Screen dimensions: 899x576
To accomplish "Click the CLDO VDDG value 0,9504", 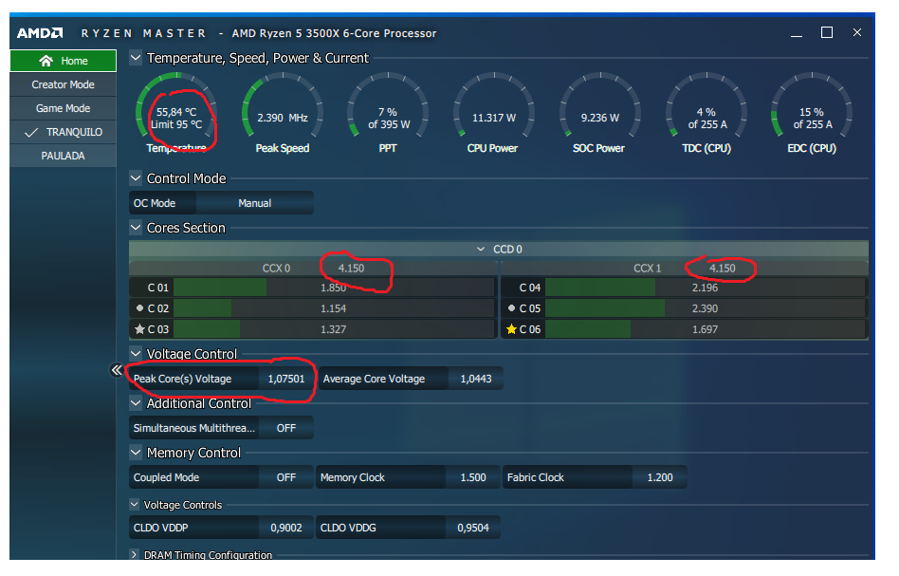I will (473, 528).
